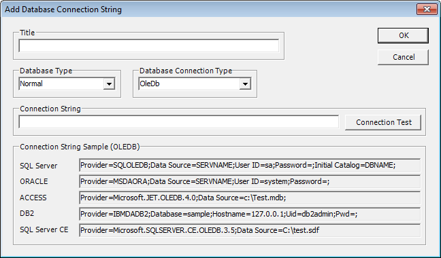
Task: Click the Connection Test button
Action: (x=383, y=122)
